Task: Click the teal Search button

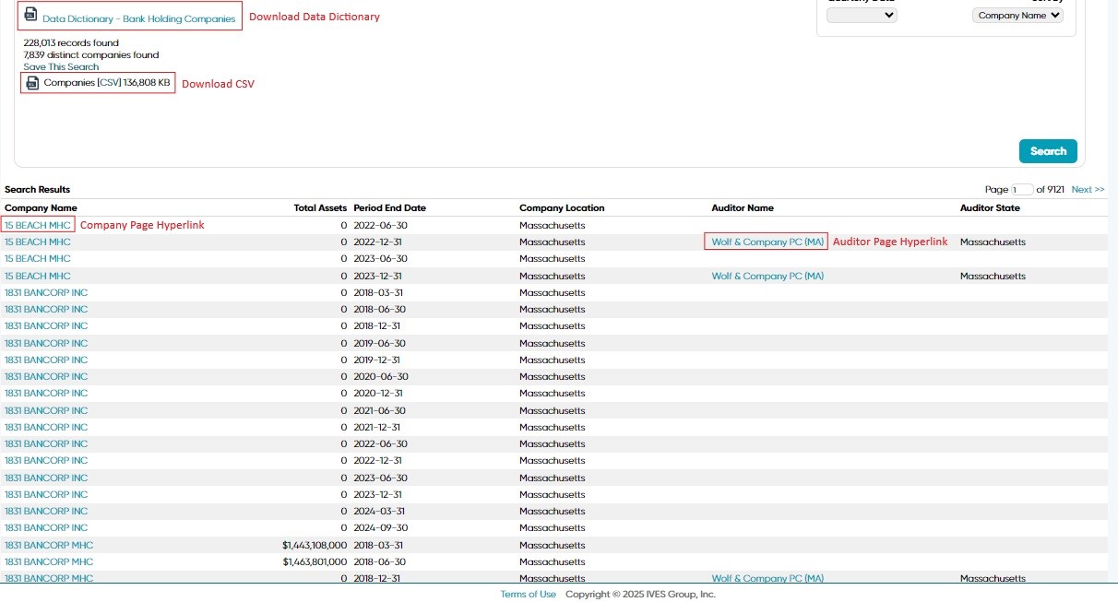Action: pyautogui.click(x=1048, y=151)
